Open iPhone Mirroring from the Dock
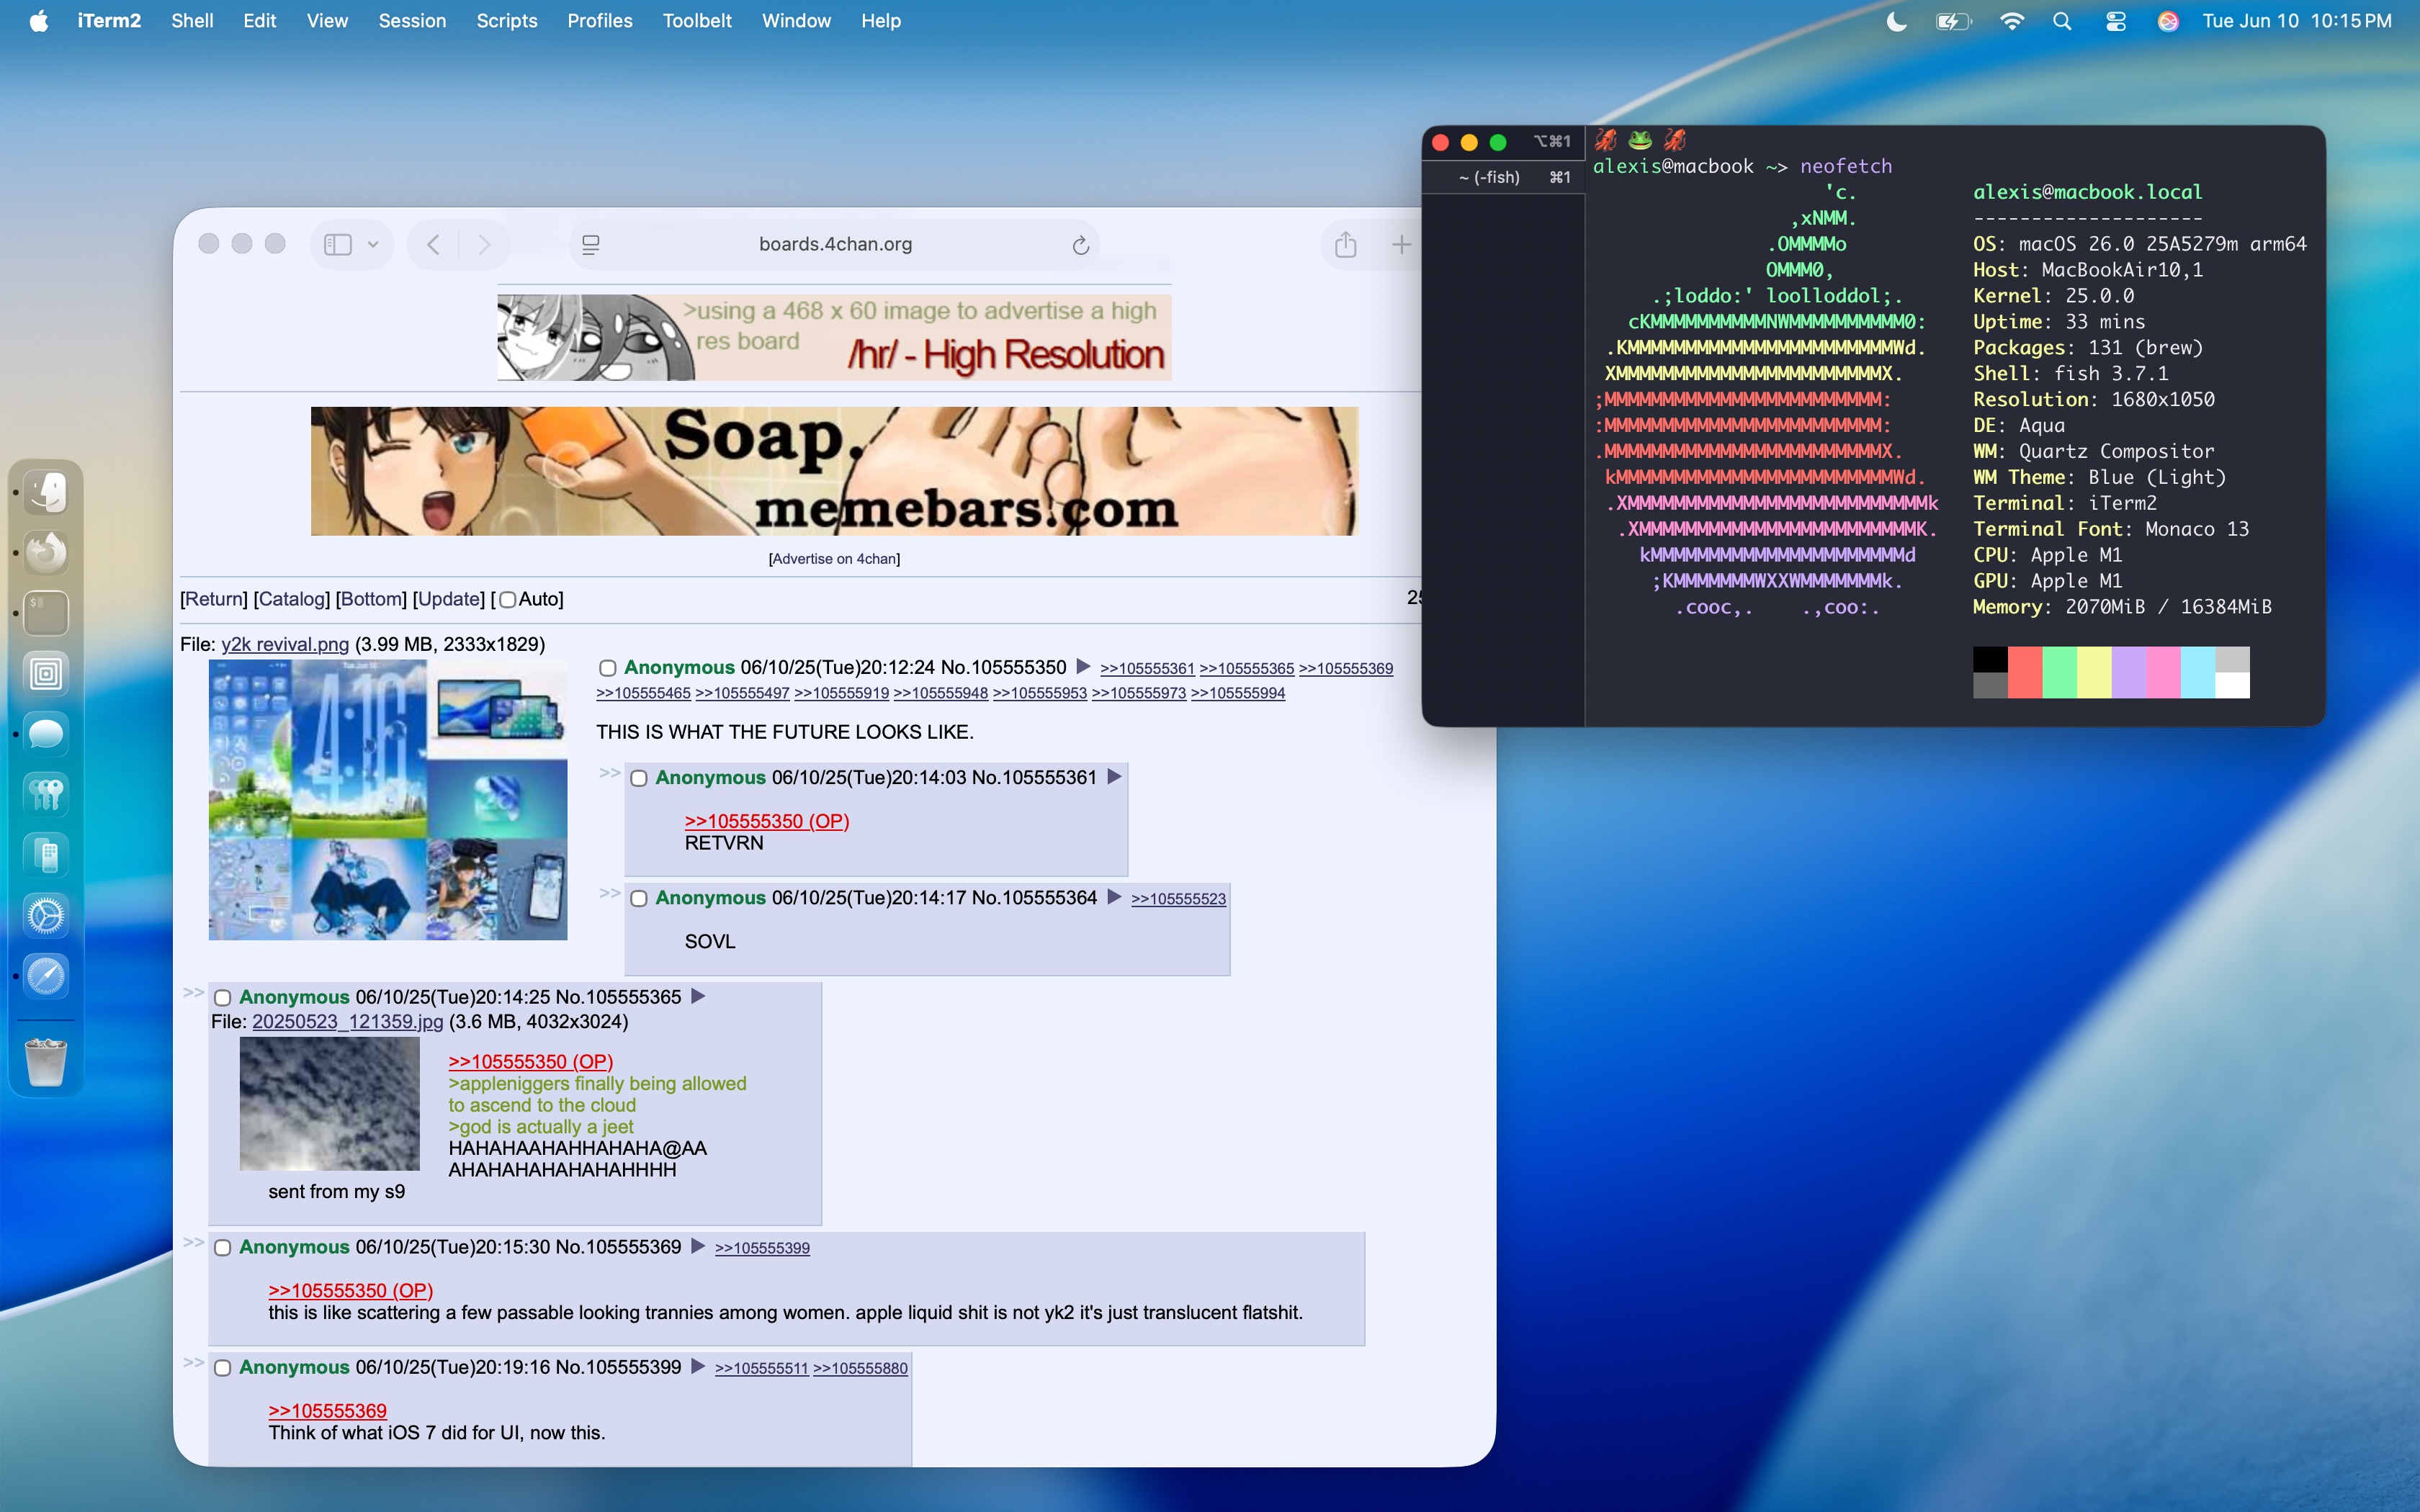2420x1512 pixels. click(46, 855)
